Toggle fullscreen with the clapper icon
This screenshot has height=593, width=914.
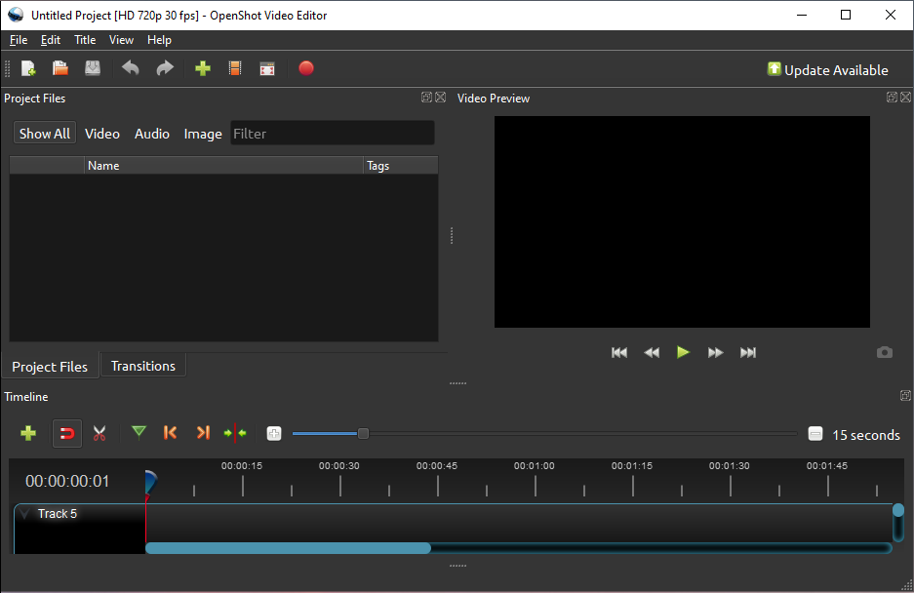tap(267, 69)
